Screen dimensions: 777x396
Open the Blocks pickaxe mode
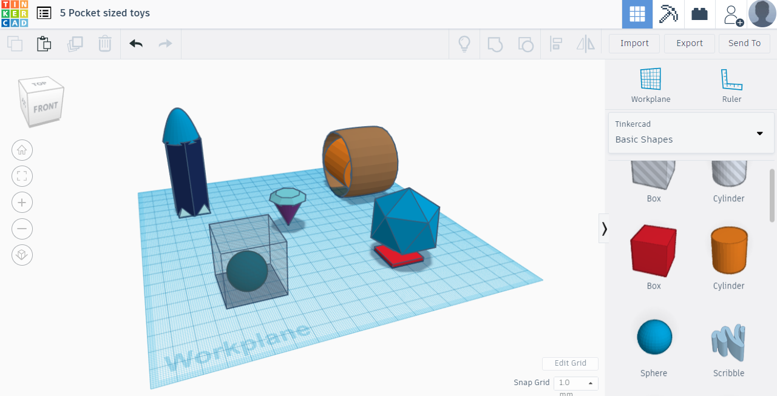point(668,14)
